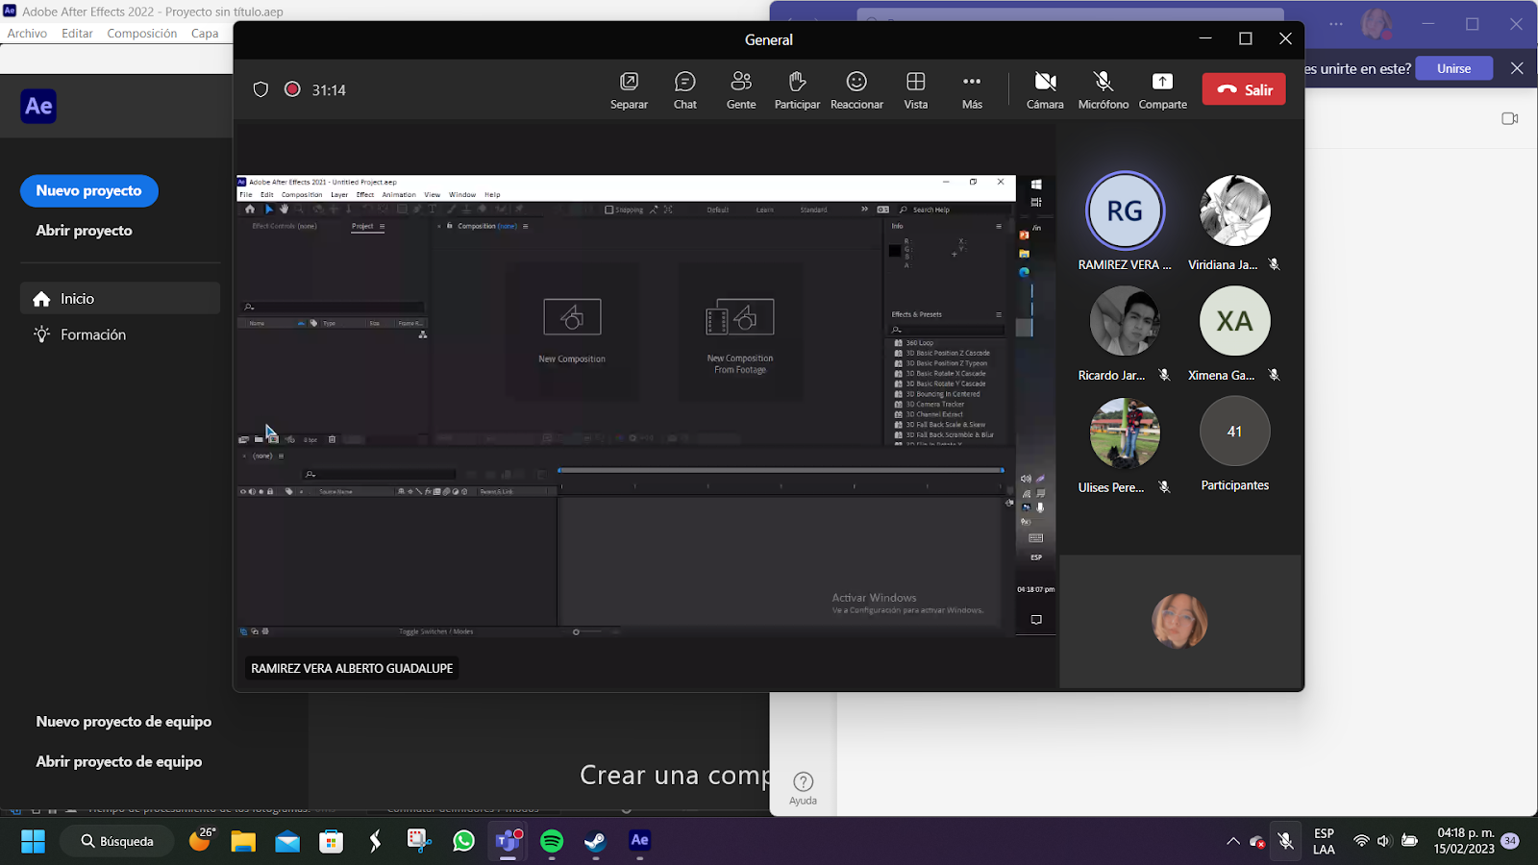Click Abrir proyecto in After Effects
1538x865 pixels.
coord(84,231)
